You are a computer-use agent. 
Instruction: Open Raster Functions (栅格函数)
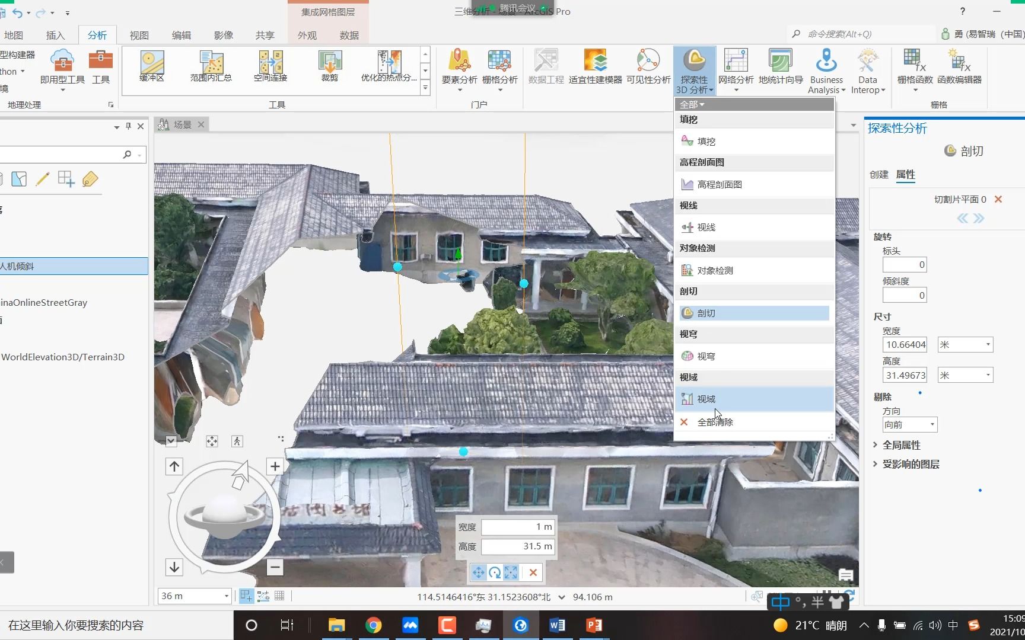point(915,70)
